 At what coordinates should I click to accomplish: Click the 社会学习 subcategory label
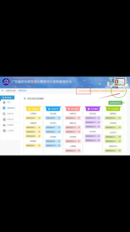click(x=113, y=133)
